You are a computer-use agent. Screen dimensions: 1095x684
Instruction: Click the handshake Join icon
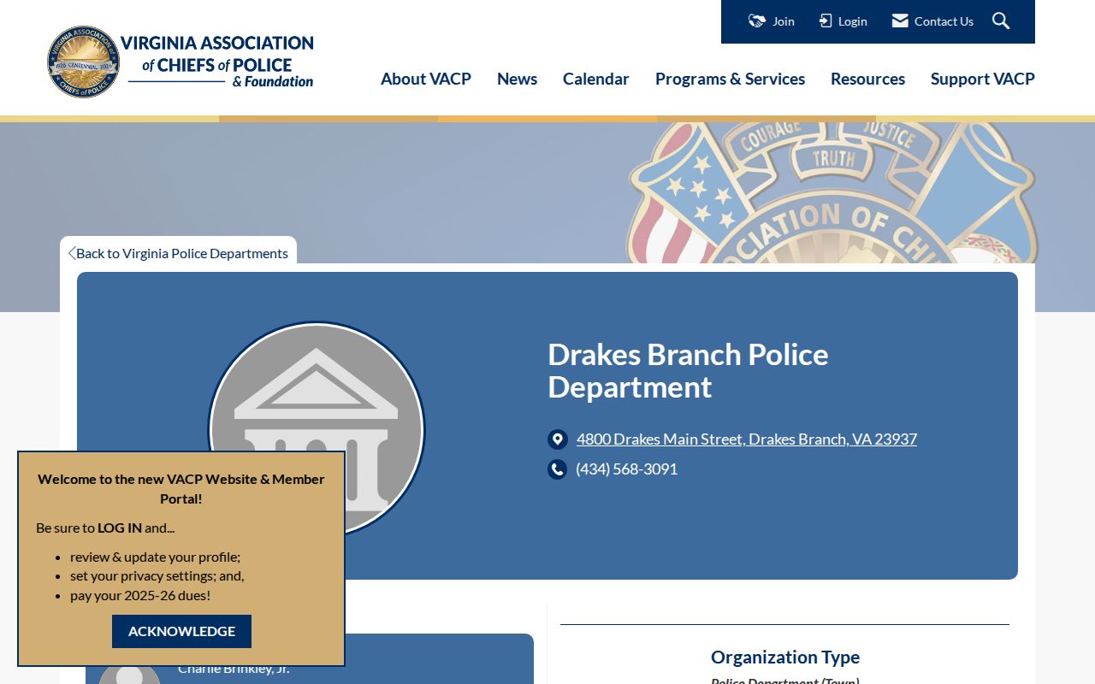pos(757,21)
